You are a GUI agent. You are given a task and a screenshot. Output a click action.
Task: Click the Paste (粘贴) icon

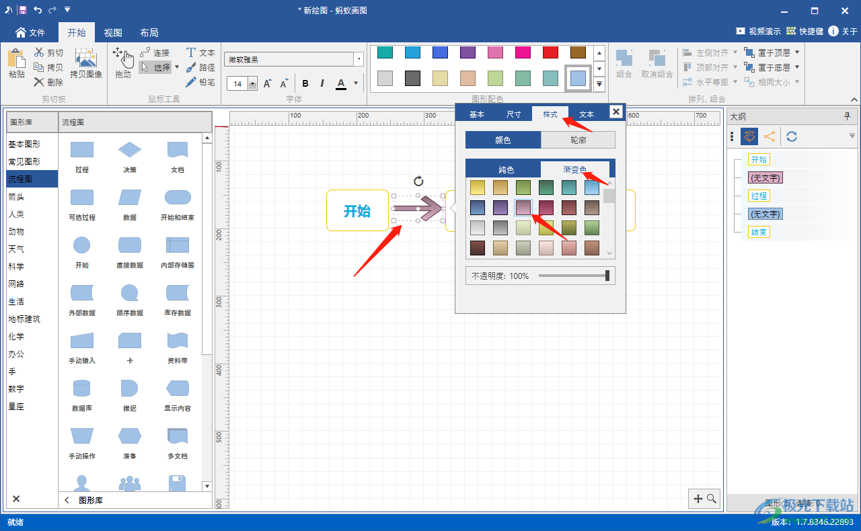click(x=16, y=58)
